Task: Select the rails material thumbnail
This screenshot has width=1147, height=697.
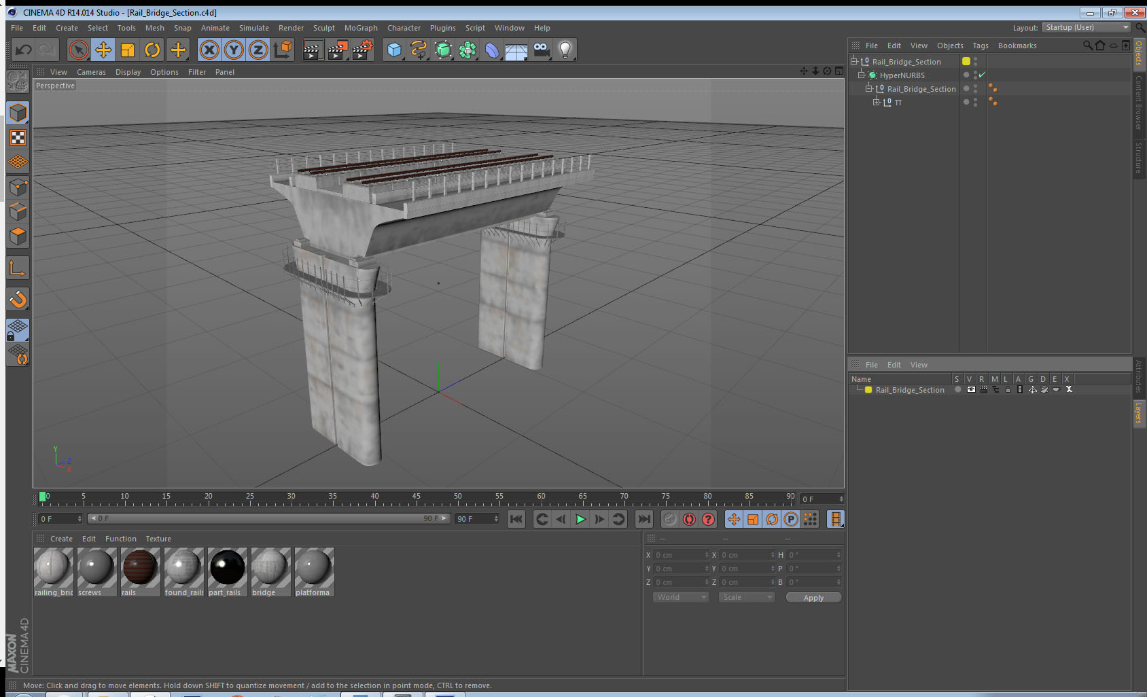Action: 140,572
